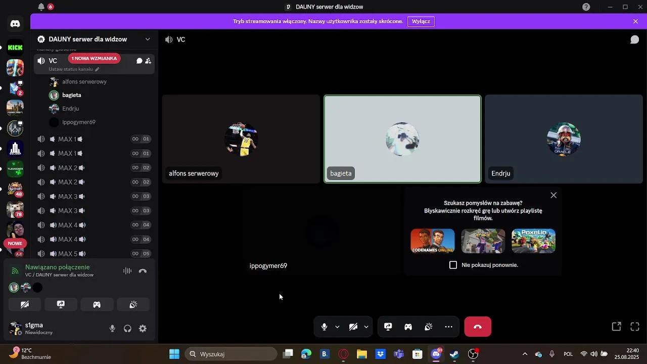
Task: Open soundboard from the connection panel
Action: [133, 304]
